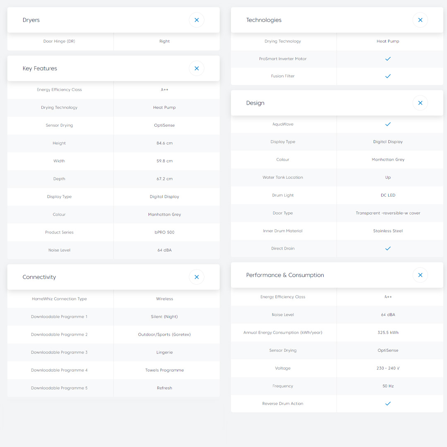Click the Direct Drain checkmark icon

pyautogui.click(x=388, y=248)
